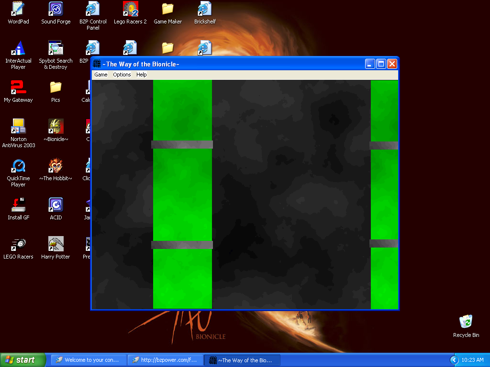
Task: Open the Help menu
Action: 141,75
